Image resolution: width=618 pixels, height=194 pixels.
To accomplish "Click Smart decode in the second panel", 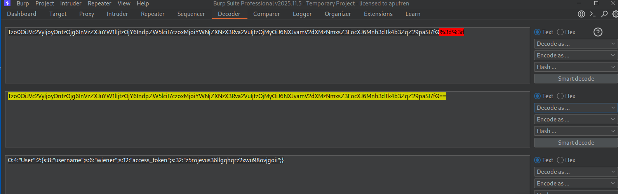I will (x=576, y=143).
